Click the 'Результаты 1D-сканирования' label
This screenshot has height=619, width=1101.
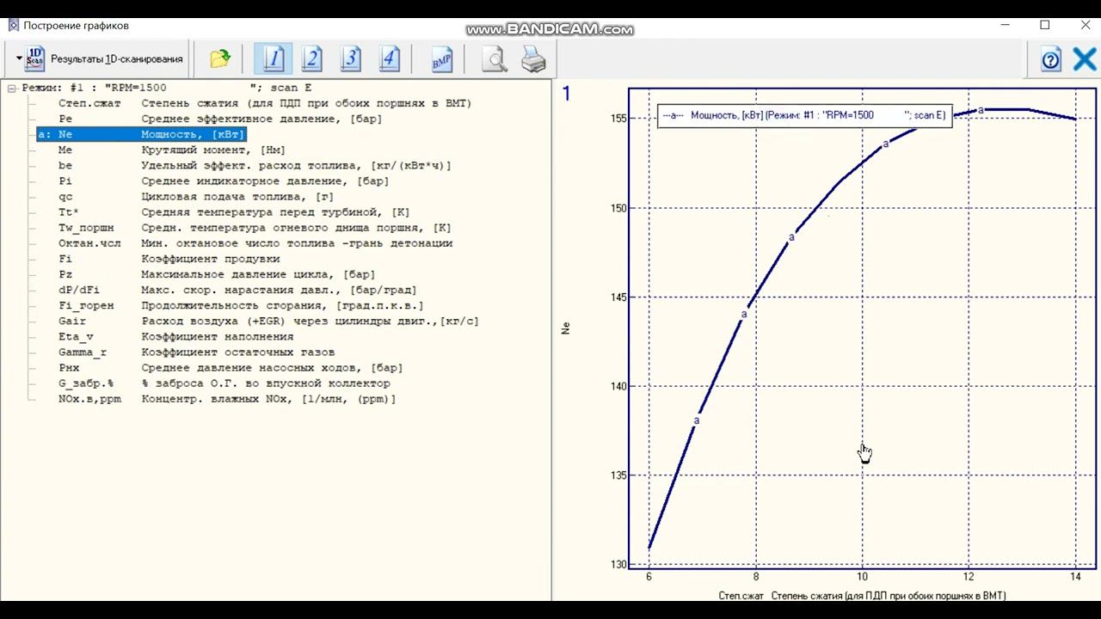tap(116, 59)
